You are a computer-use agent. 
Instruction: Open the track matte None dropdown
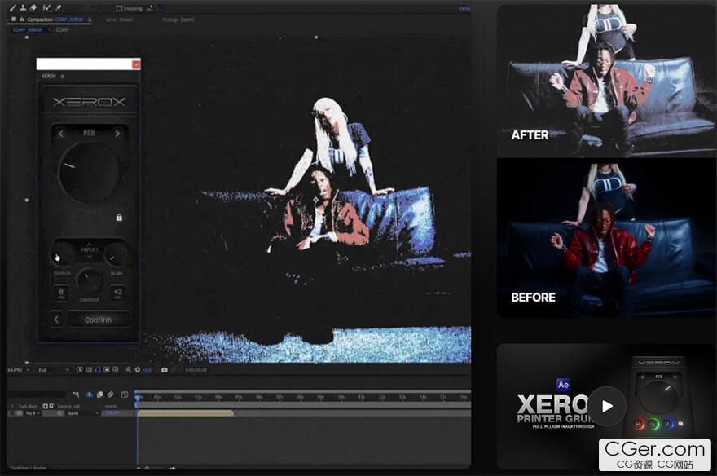click(x=75, y=413)
